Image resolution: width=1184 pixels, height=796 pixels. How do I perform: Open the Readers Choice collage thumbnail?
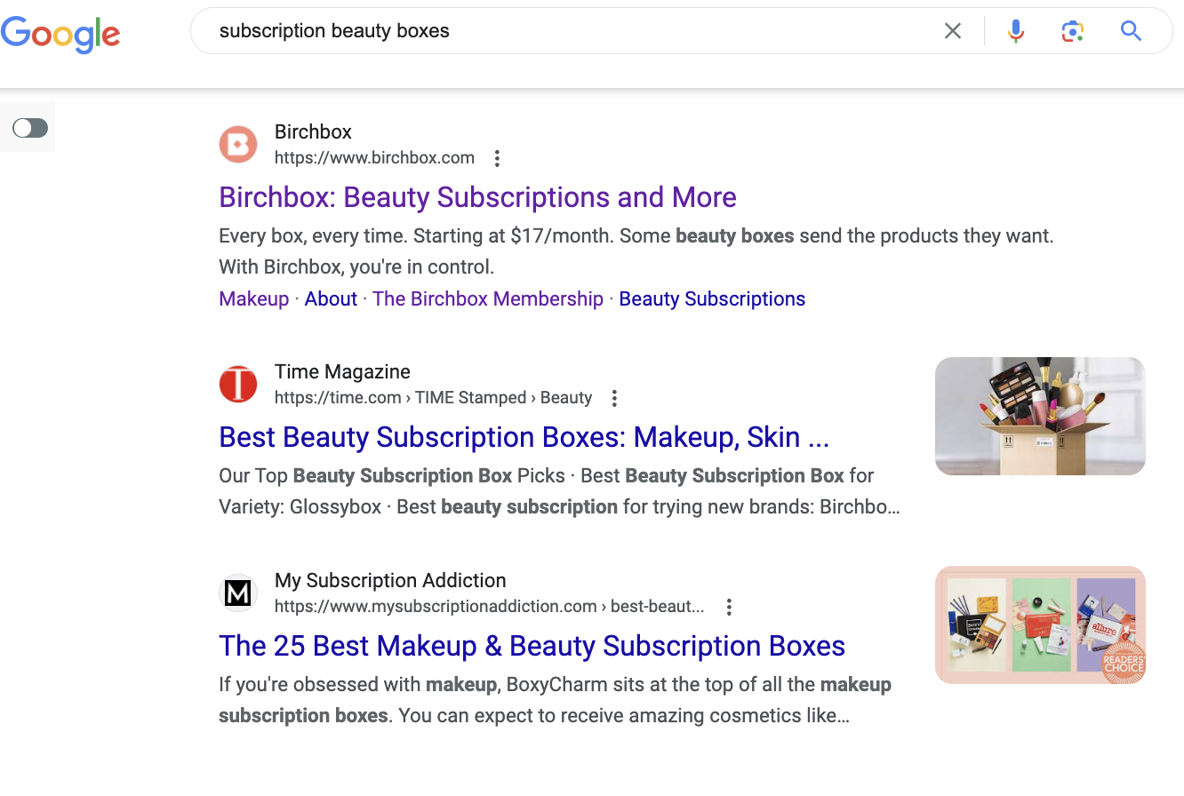click(1040, 625)
